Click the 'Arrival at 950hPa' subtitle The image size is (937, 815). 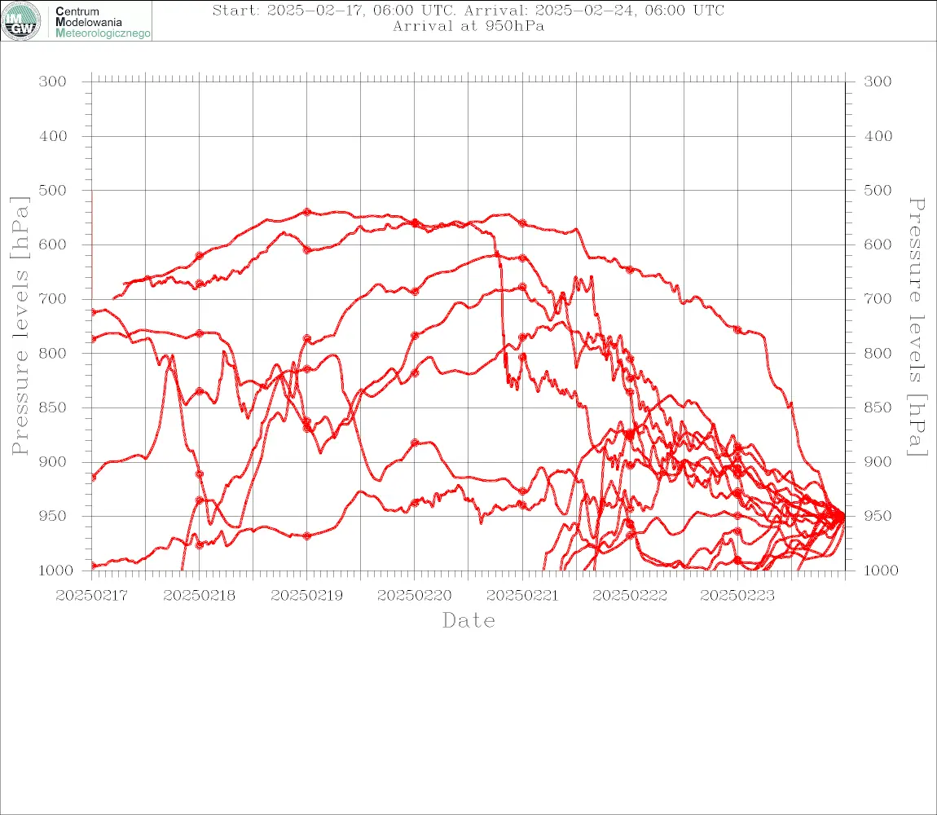pyautogui.click(x=468, y=26)
